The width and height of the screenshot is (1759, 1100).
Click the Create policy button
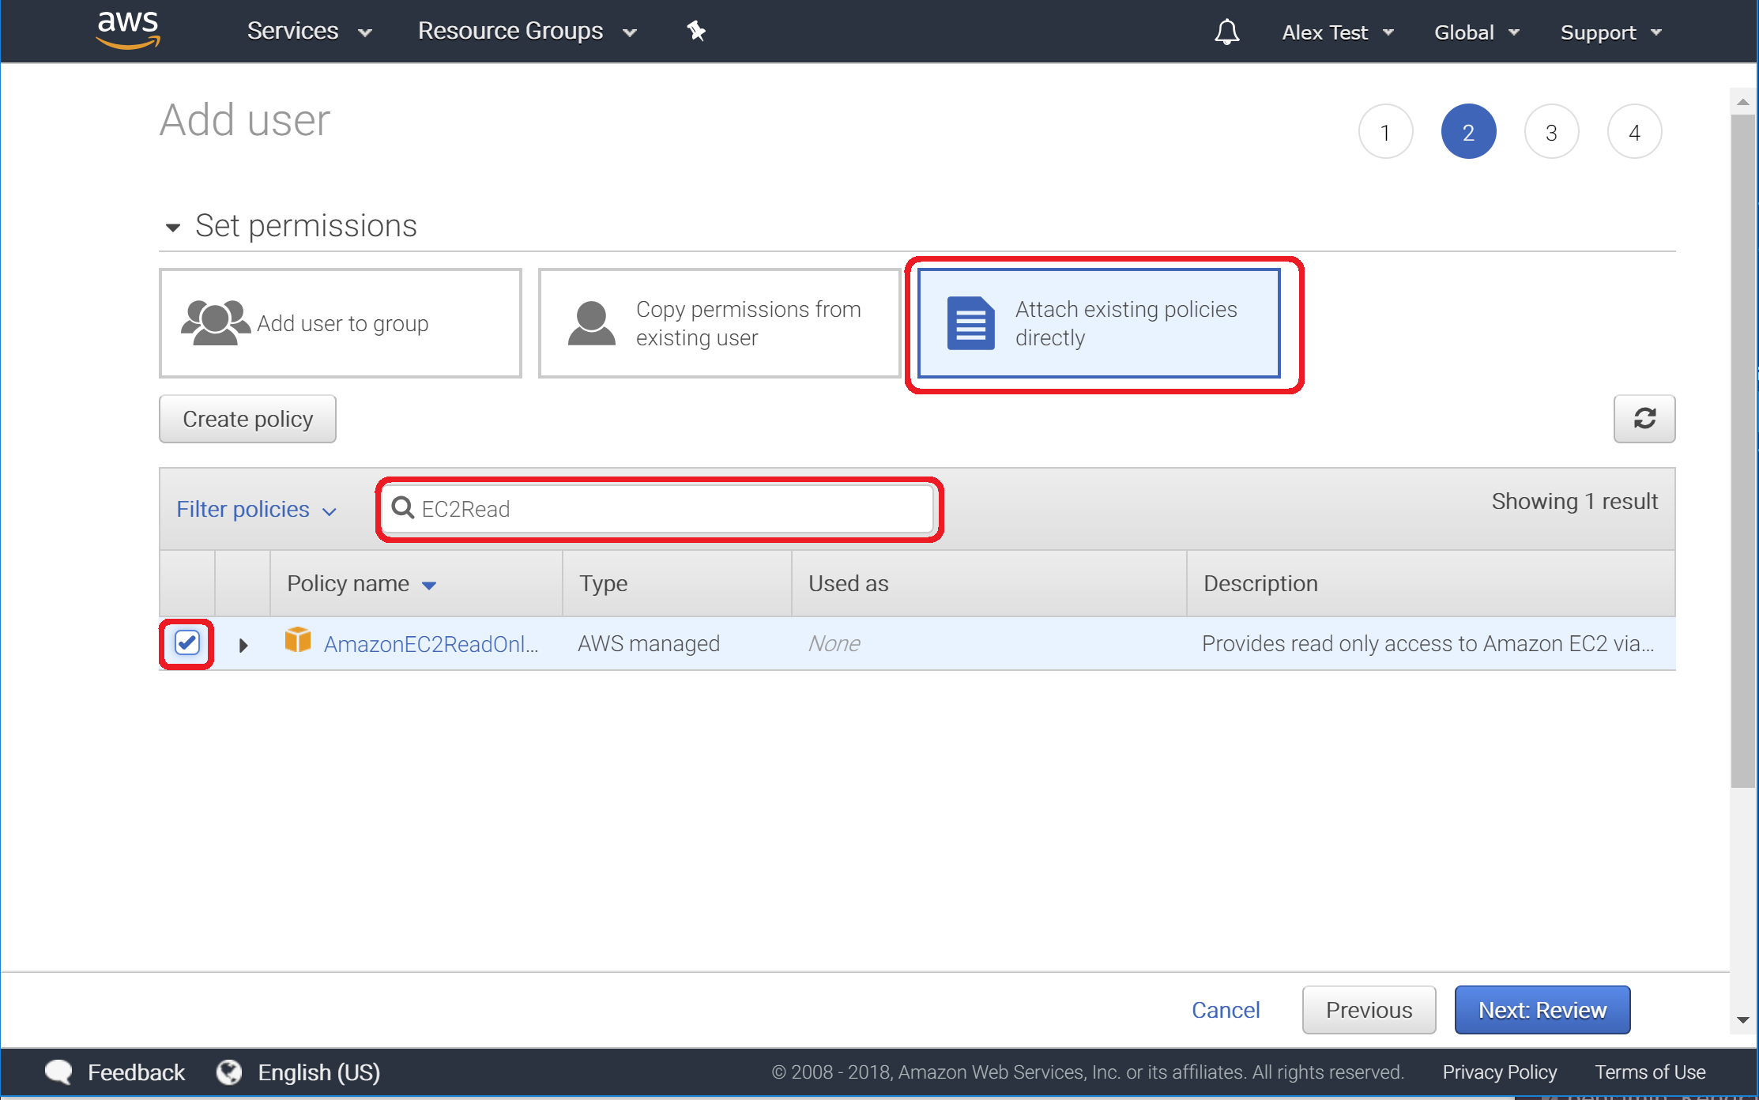[248, 417]
